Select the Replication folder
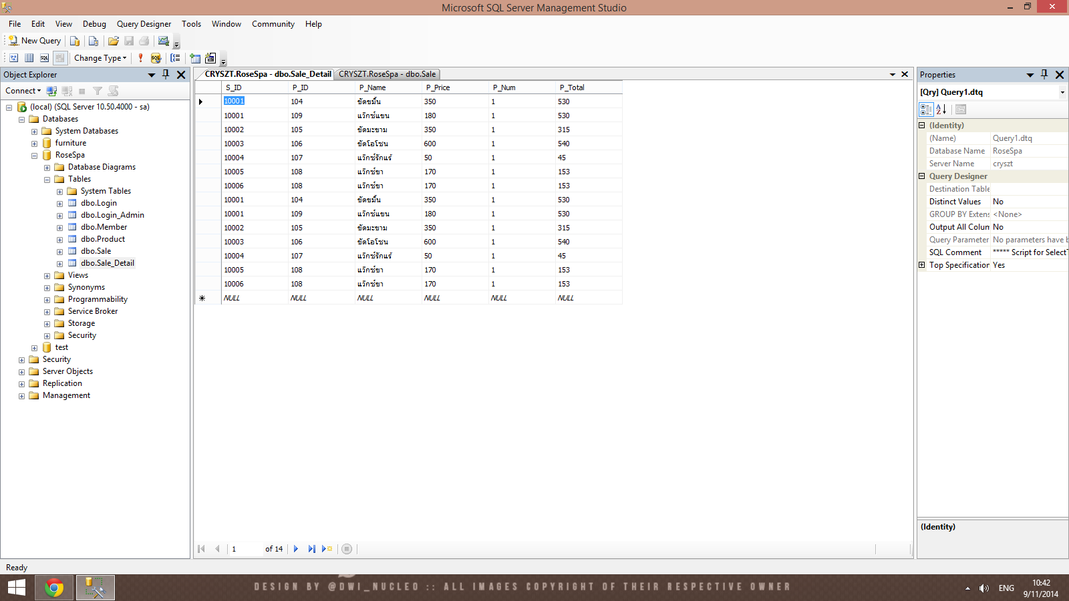Image resolution: width=1069 pixels, height=601 pixels. click(62, 383)
